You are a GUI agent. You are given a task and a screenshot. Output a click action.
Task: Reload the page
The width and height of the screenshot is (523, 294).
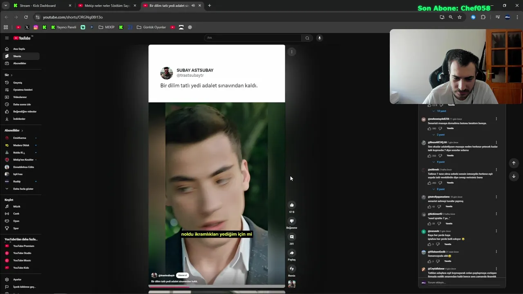[x=26, y=17]
